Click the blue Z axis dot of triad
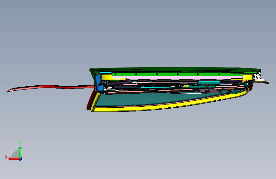Image resolution: width=276 pixels, height=179 pixels. (x=21, y=159)
